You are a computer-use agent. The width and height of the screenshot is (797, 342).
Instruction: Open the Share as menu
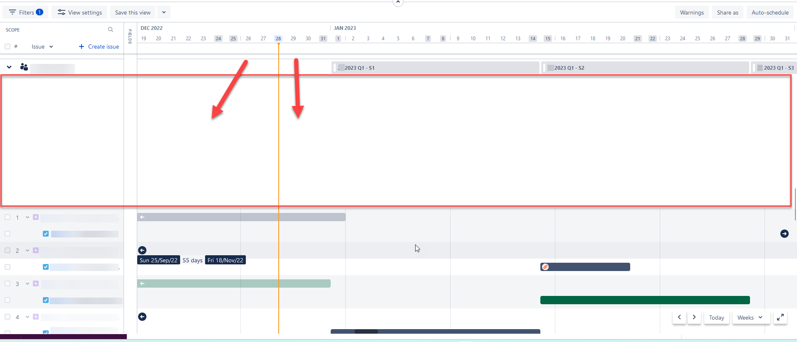click(x=728, y=12)
